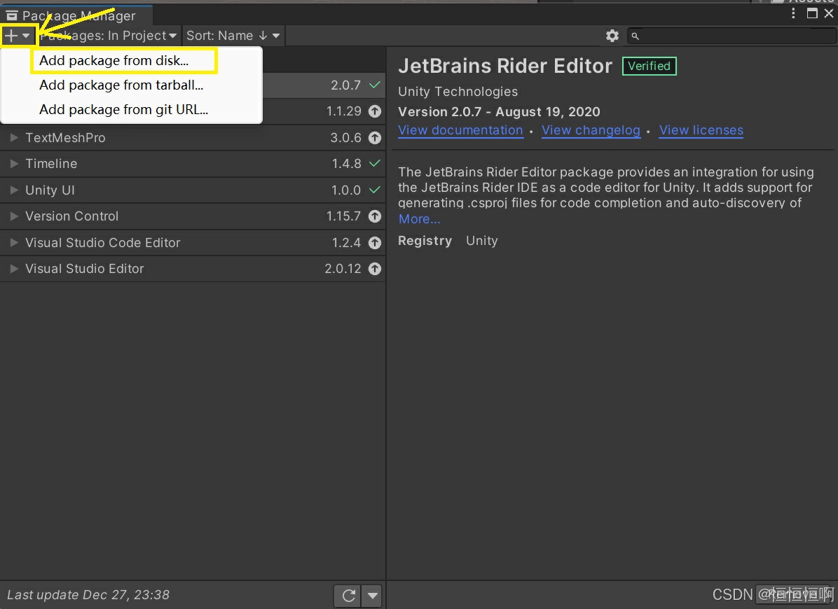Select the Timeline package row
The width and height of the screenshot is (838, 609).
pos(193,164)
